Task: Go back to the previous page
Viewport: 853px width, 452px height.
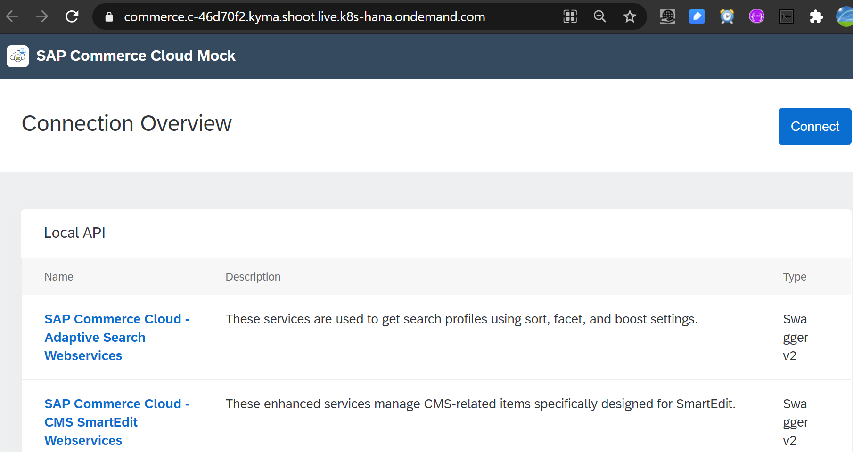Action: point(12,17)
